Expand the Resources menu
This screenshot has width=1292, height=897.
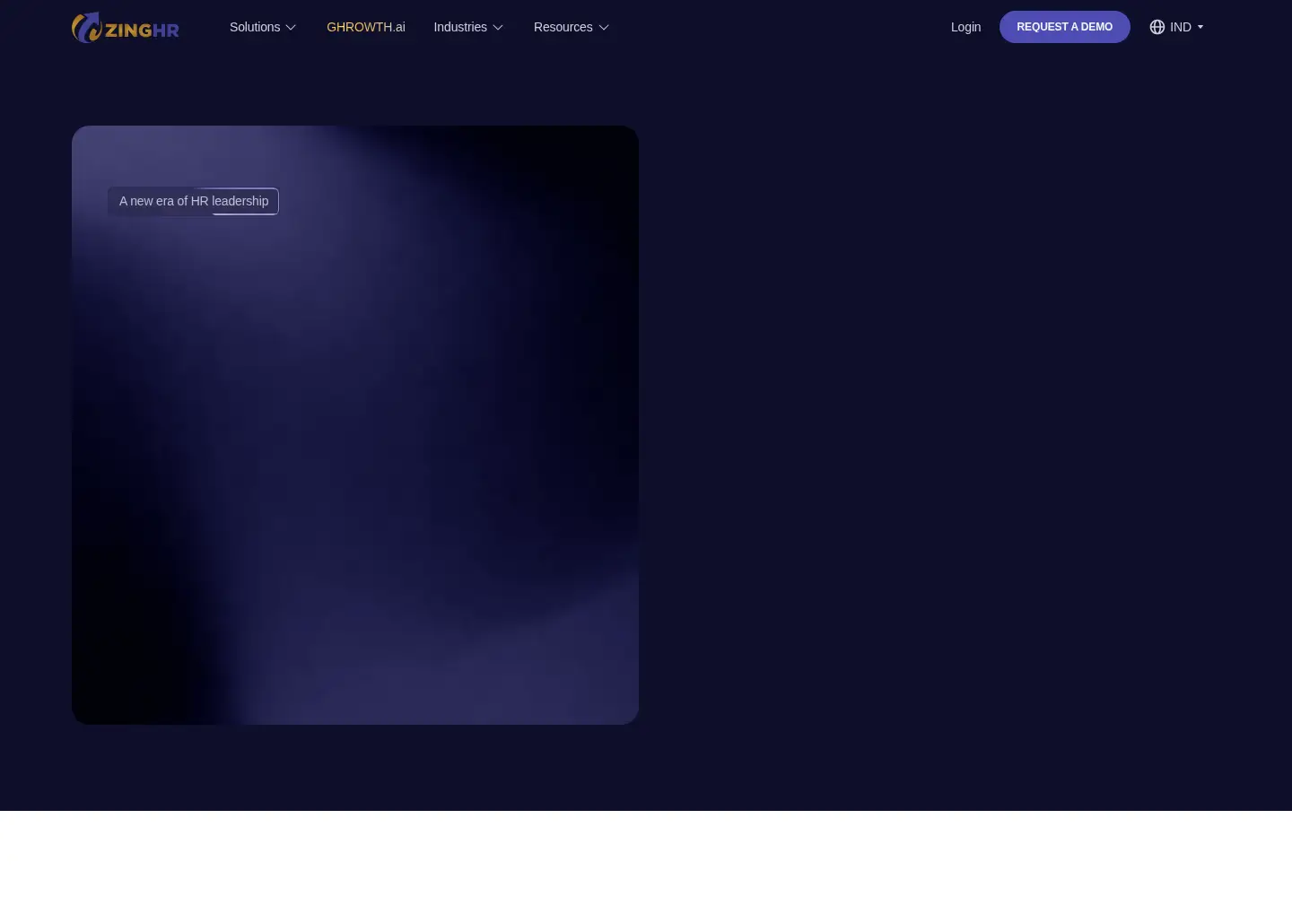(572, 27)
